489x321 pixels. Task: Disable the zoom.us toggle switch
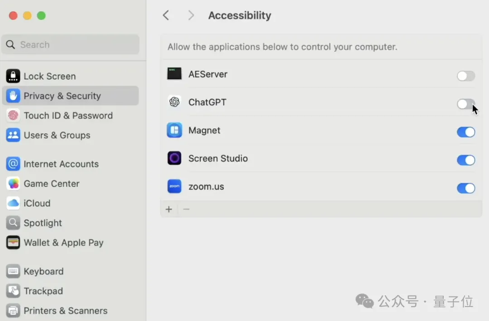pos(465,188)
